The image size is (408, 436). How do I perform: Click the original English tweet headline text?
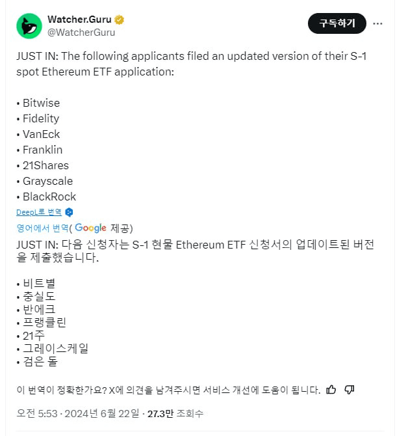click(x=192, y=64)
